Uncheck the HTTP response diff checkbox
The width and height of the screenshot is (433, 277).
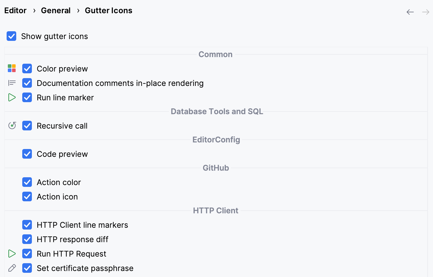[27, 239]
